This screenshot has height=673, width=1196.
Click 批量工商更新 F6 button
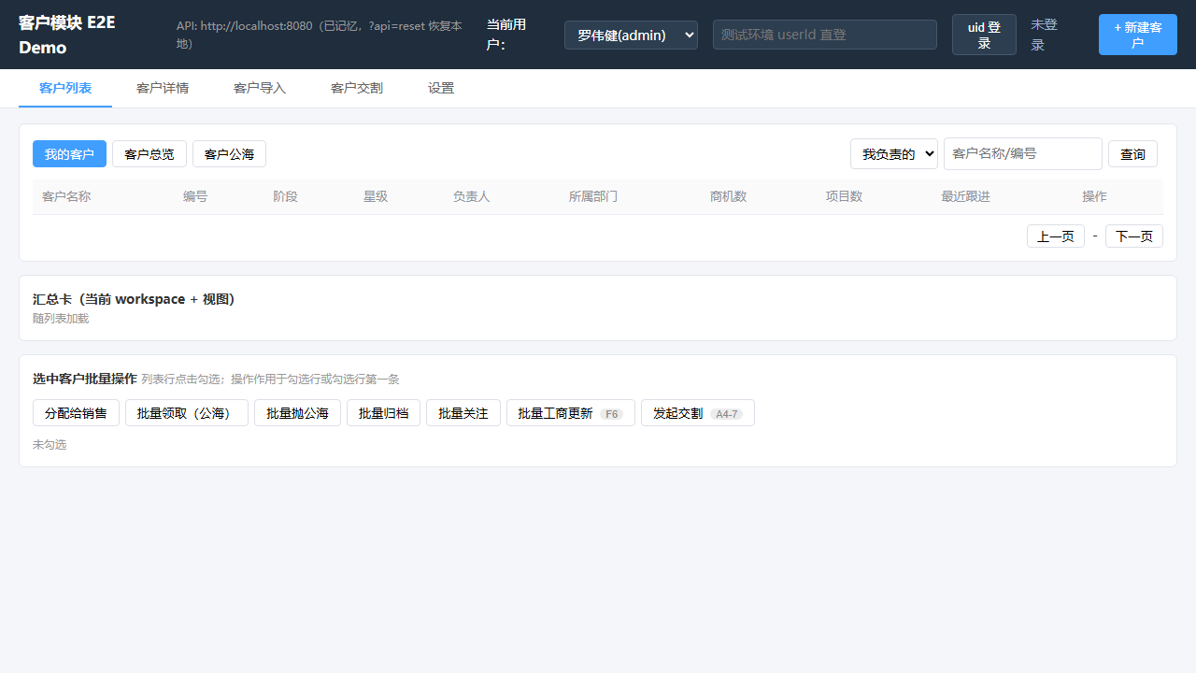click(x=571, y=413)
